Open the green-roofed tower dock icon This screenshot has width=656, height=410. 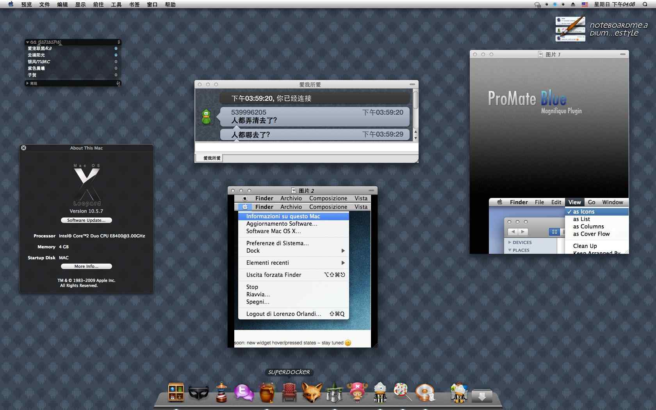click(x=334, y=392)
